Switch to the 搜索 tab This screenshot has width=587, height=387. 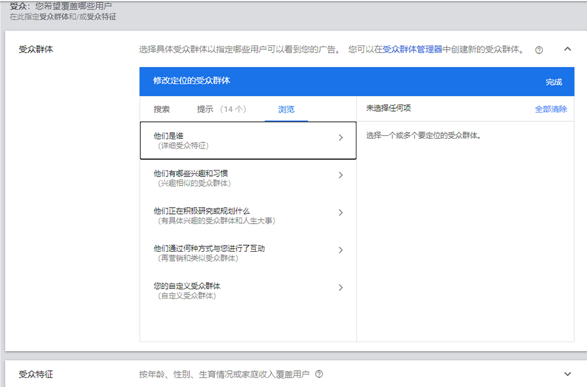(x=162, y=109)
